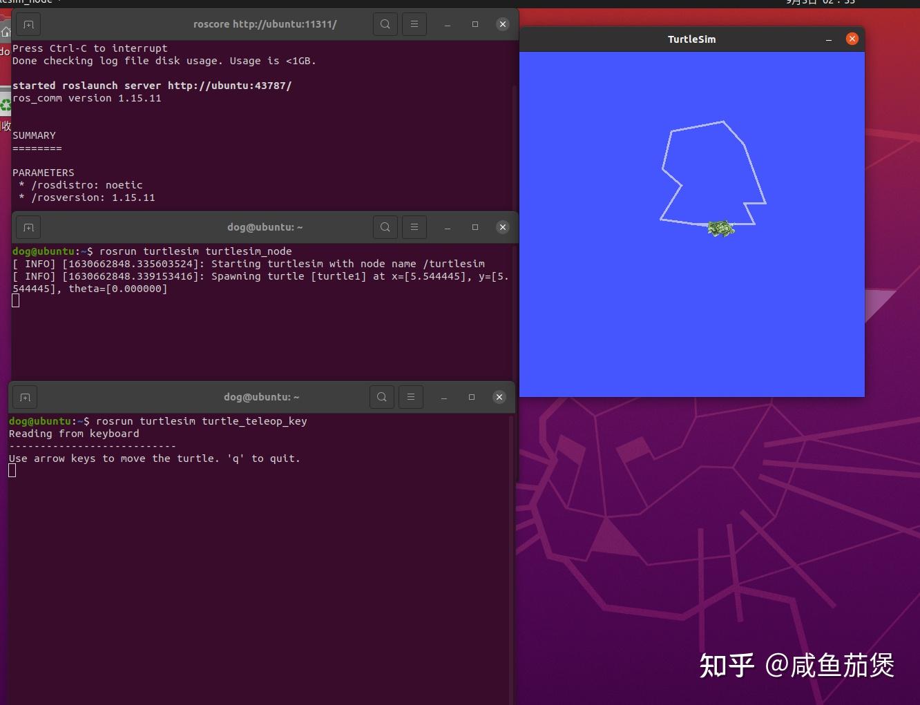
Task: Open new tab in roscore terminal
Action: click(28, 24)
